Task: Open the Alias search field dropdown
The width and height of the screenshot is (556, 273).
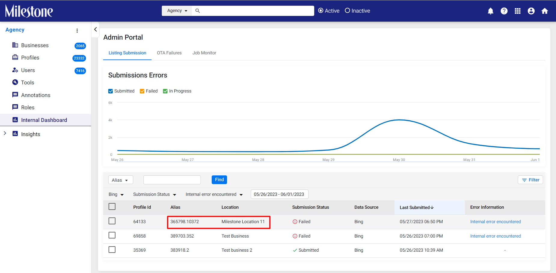Action: coord(120,180)
